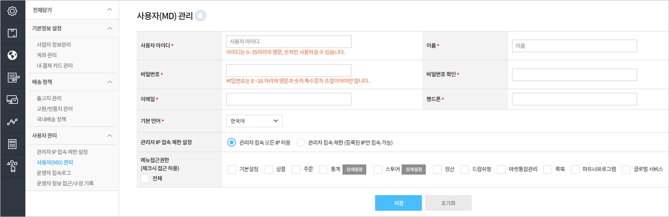This screenshot has width=669, height=217.
Task: Open the order notepad icon in sidebar
Action: tap(12, 78)
